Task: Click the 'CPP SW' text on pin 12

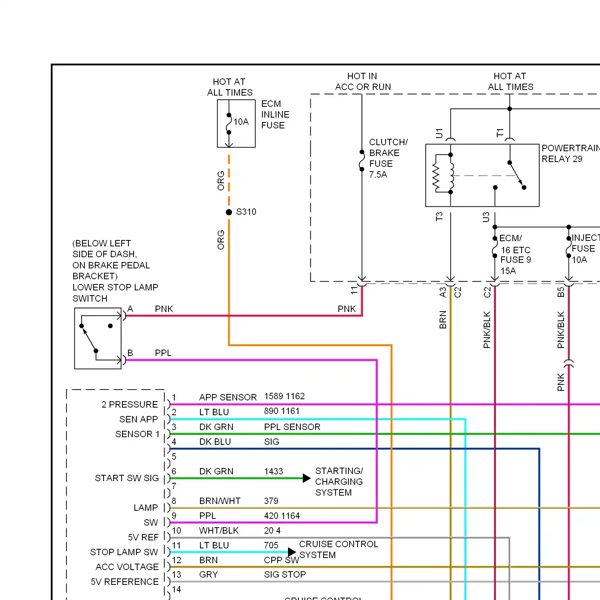Action: (282, 560)
